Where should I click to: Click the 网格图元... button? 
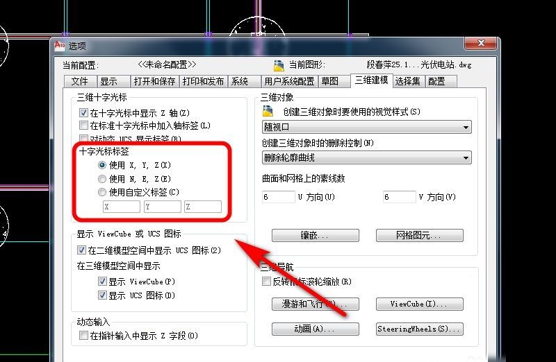point(420,235)
